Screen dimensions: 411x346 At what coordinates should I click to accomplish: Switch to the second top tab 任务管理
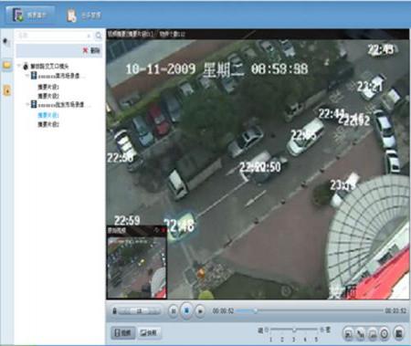84,16
